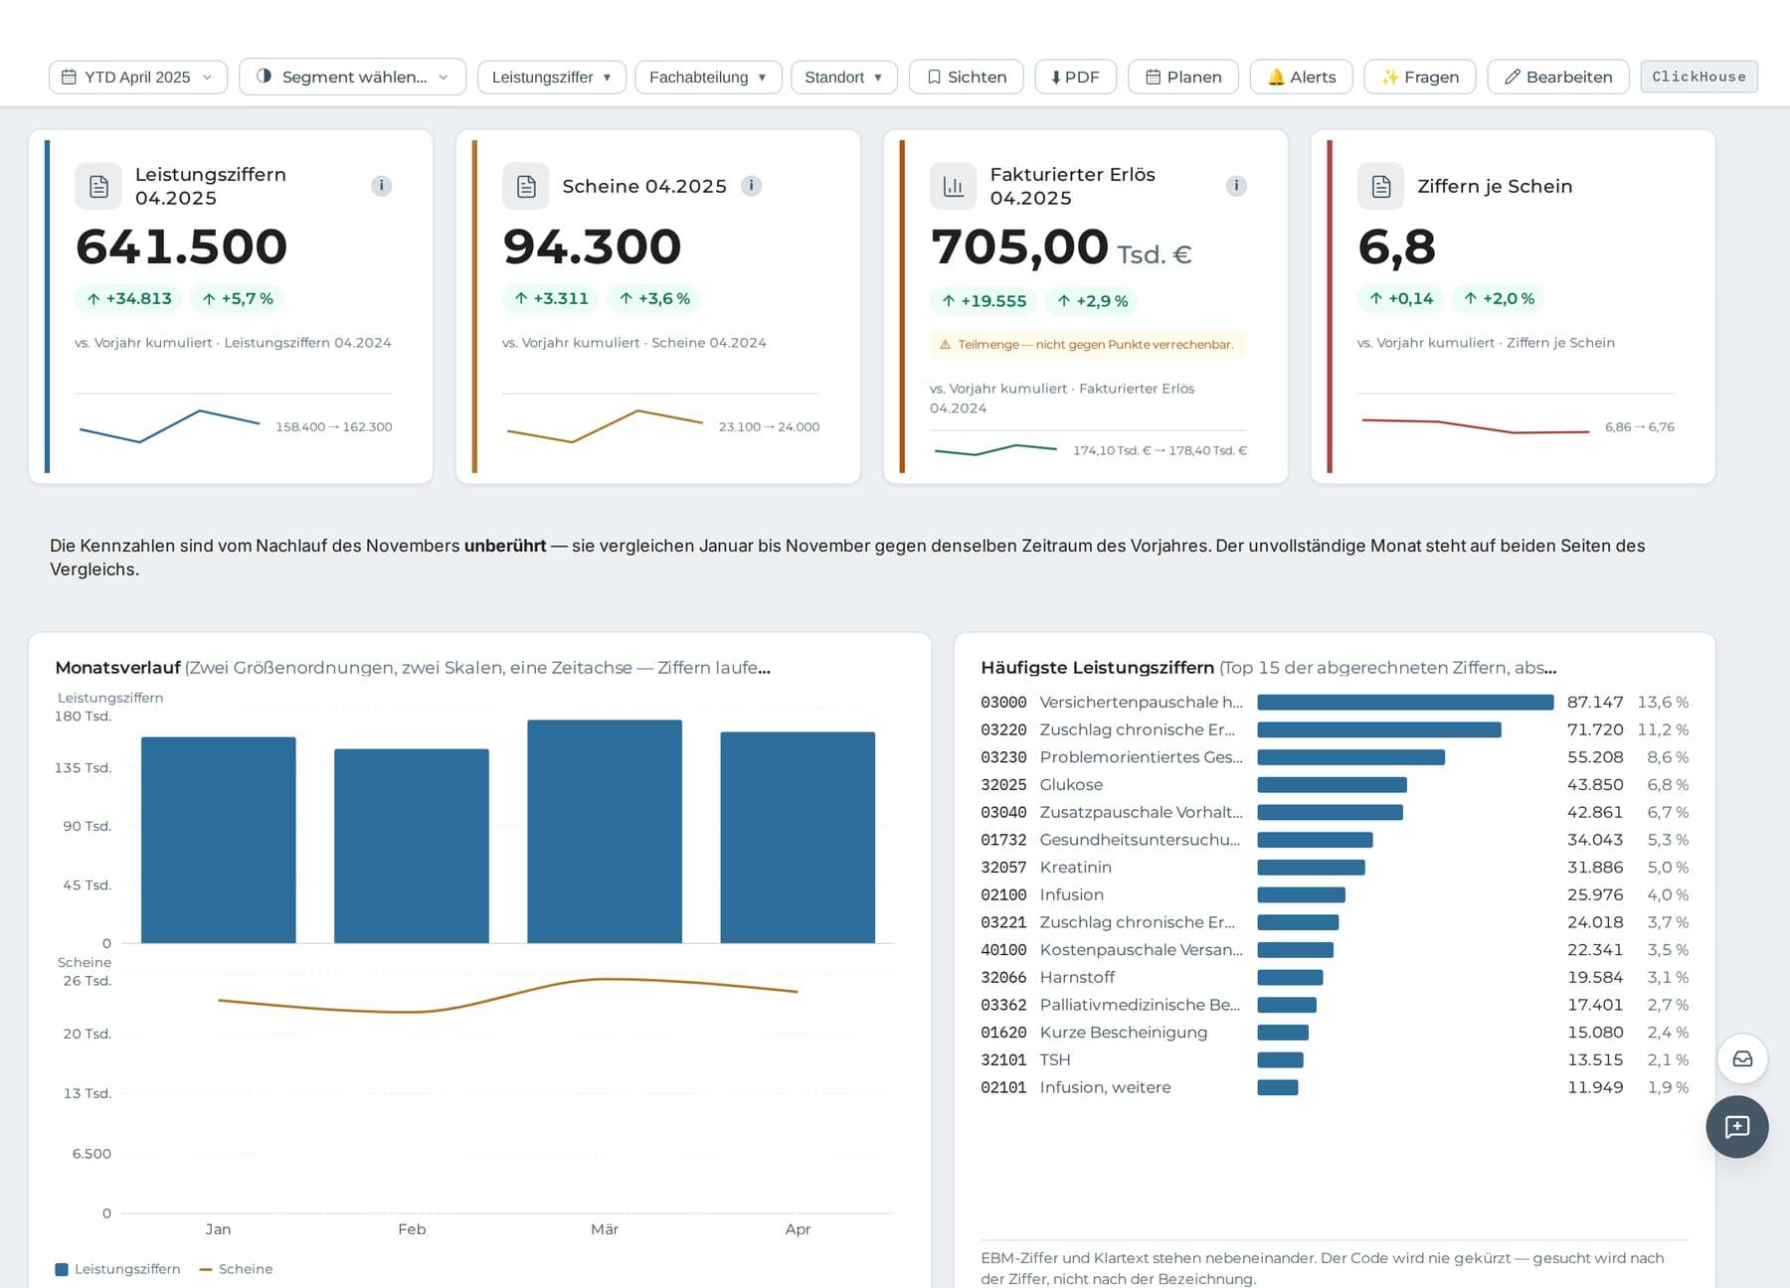Click the Ziffern je Schein document icon

coord(1381,186)
